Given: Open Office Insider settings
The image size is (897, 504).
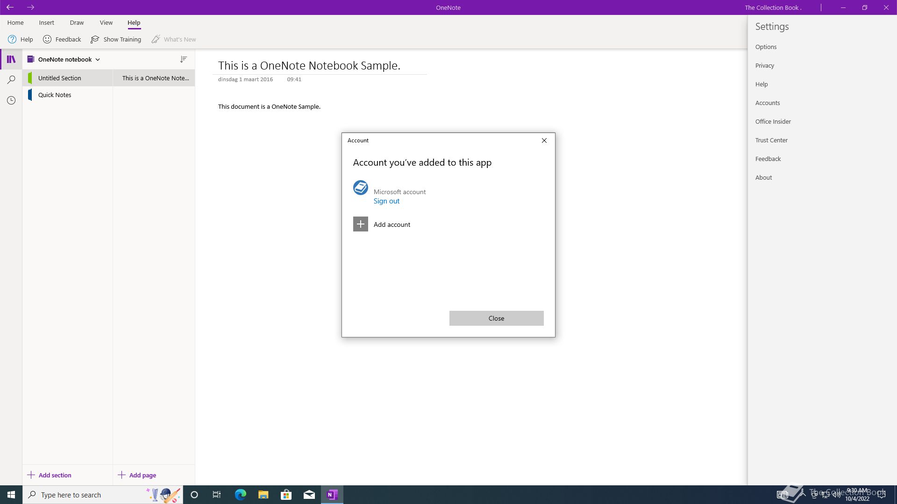Looking at the screenshot, I should pos(773,121).
